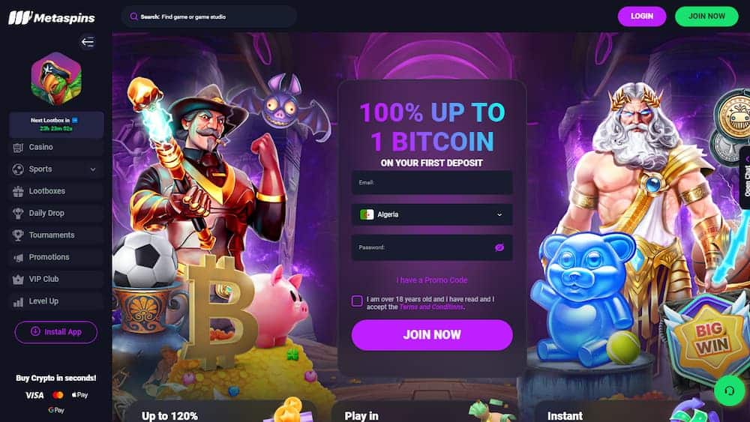This screenshot has width=750, height=422.
Task: Open support via the green headset icon
Action: [730, 391]
